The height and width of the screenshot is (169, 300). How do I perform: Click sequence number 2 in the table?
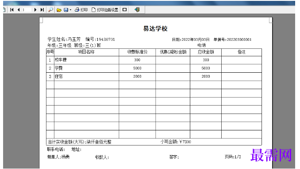(x=50, y=68)
